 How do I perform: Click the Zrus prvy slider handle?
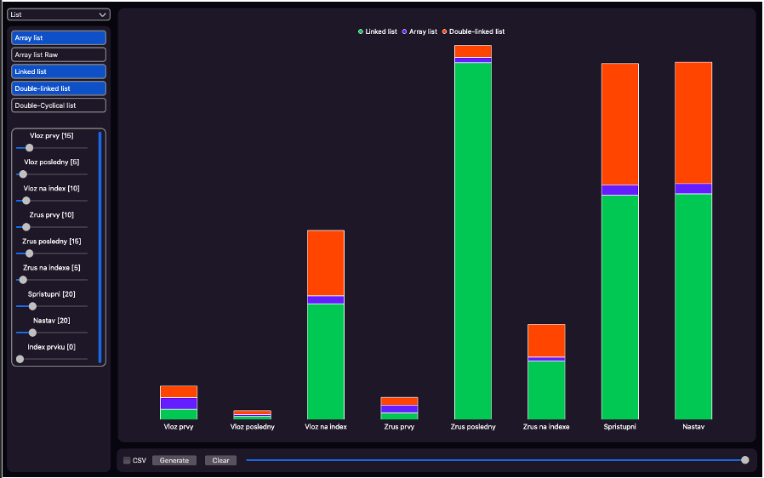26,227
